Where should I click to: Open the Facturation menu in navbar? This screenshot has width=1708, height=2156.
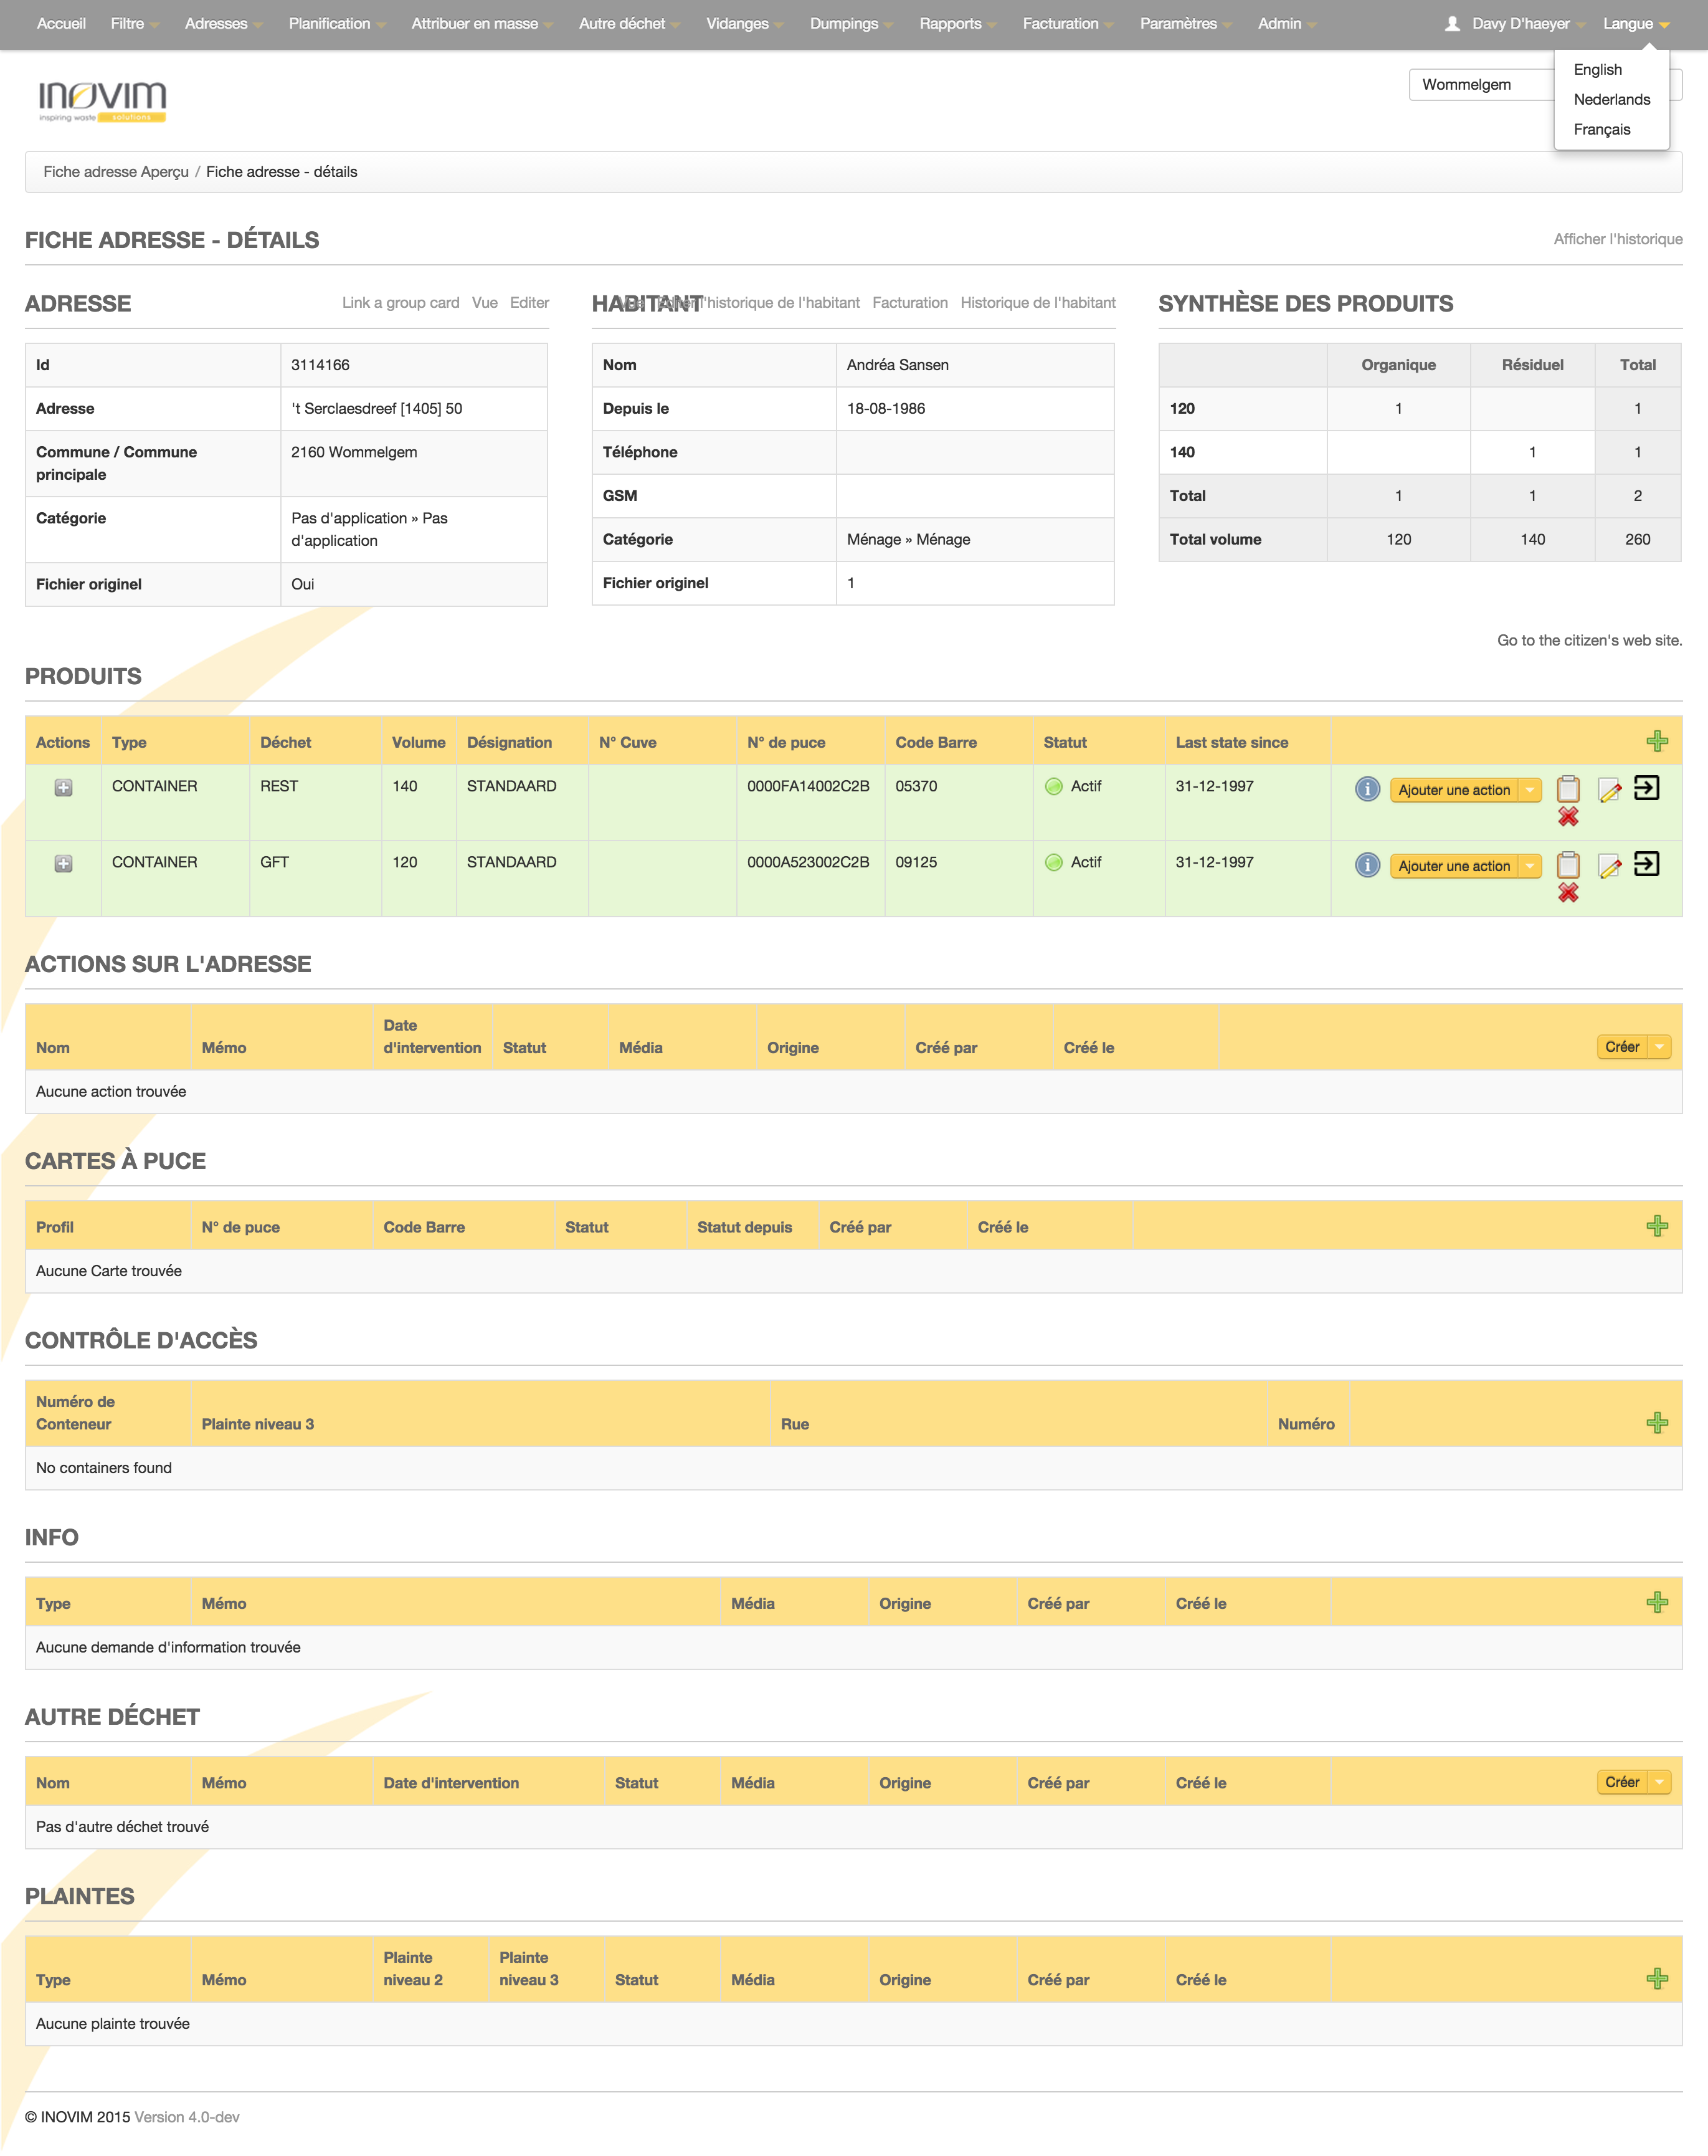coord(1068,24)
